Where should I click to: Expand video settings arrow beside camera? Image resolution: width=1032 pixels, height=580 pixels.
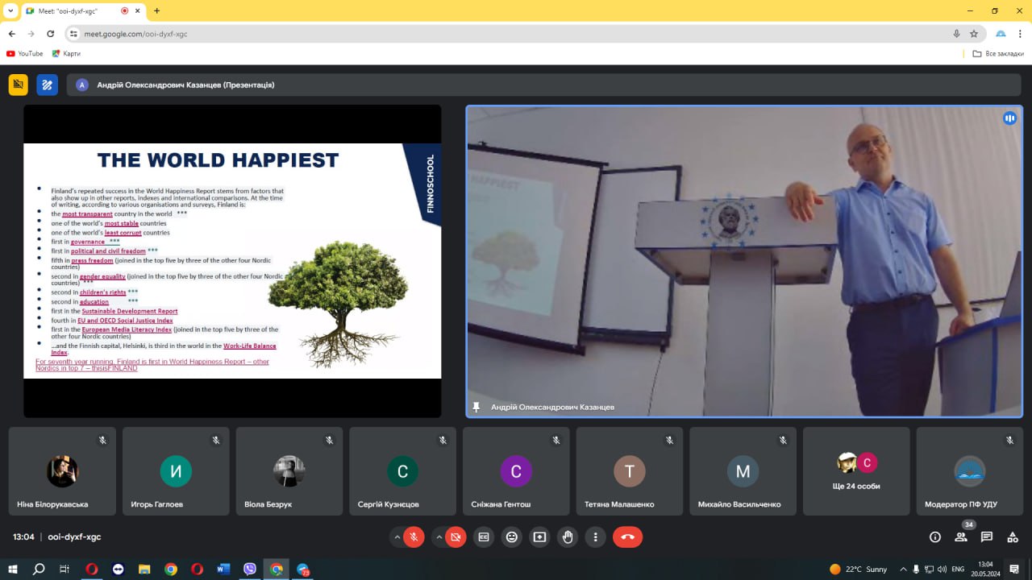(439, 536)
